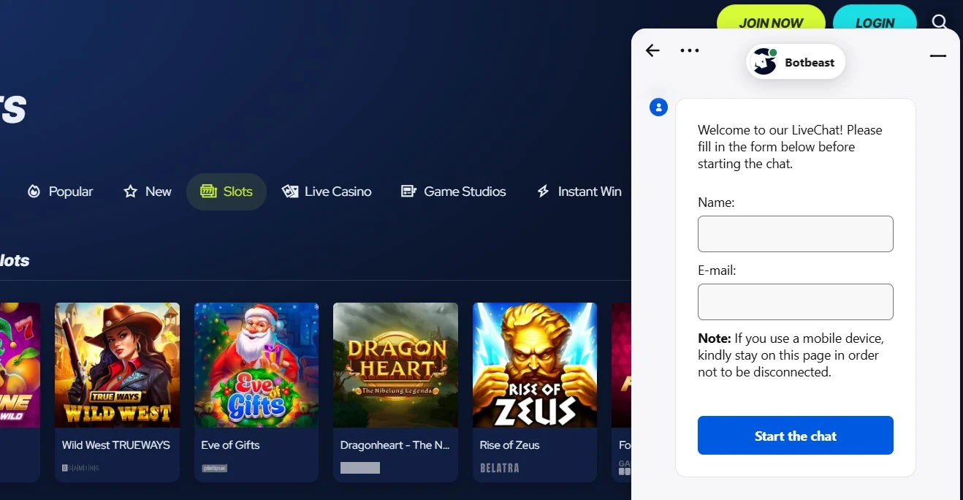Click the Botbeast agent name pill

796,62
